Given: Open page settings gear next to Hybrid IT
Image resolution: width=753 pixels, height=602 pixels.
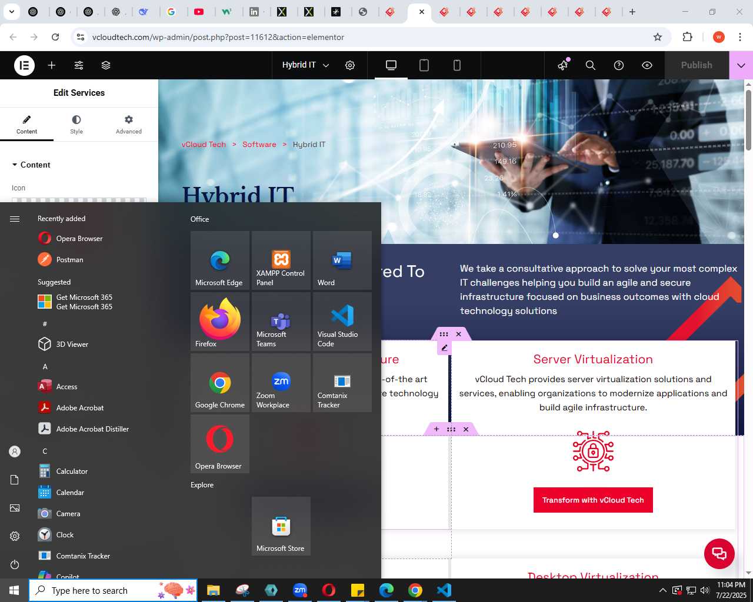Looking at the screenshot, I should (350, 65).
